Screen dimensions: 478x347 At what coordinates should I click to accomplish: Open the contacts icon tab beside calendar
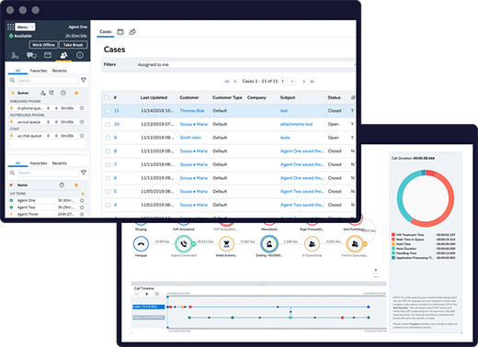132,32
